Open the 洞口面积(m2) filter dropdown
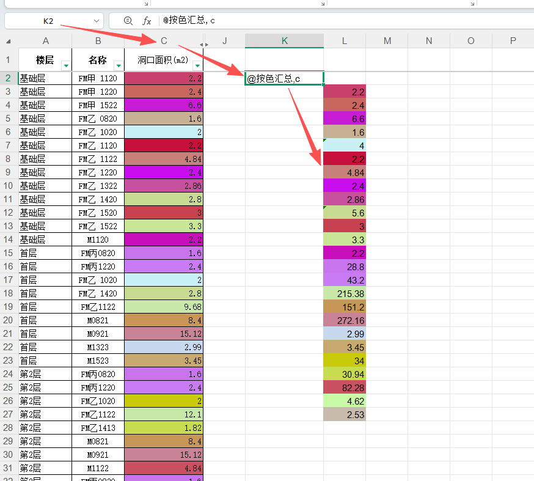The width and height of the screenshot is (534, 481). (x=197, y=65)
